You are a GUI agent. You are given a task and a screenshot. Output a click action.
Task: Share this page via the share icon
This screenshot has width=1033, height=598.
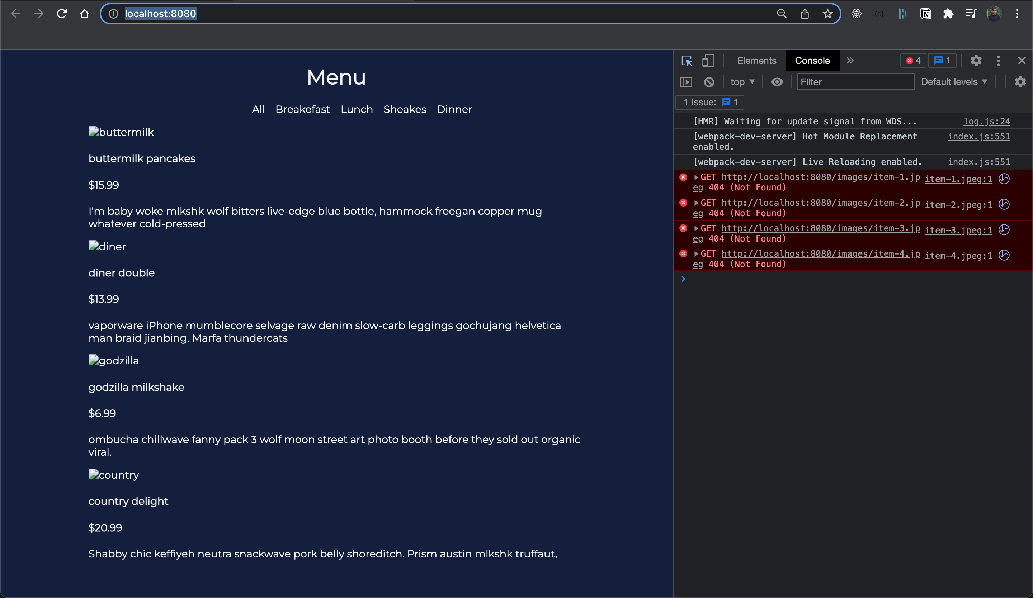coord(805,14)
